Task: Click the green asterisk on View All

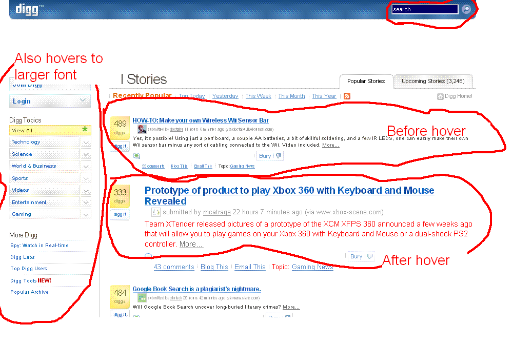Action: [85, 130]
